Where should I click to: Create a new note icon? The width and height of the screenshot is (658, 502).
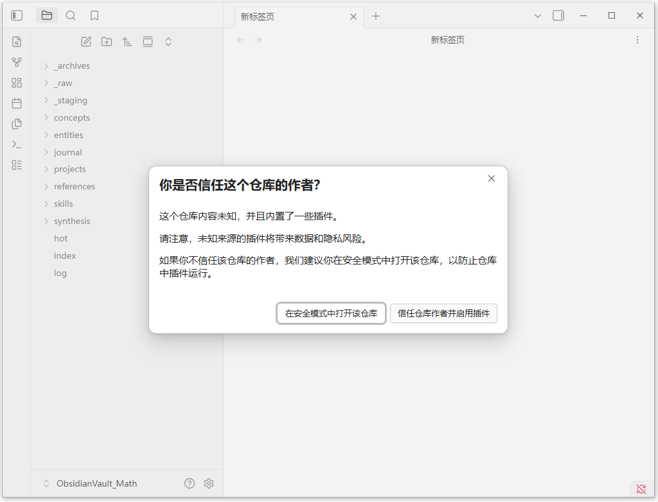click(x=86, y=42)
